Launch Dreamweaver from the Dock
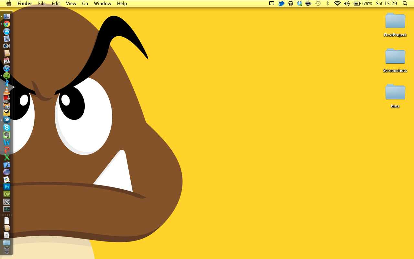Viewport: 414px width, 259px height. pyautogui.click(x=7, y=194)
